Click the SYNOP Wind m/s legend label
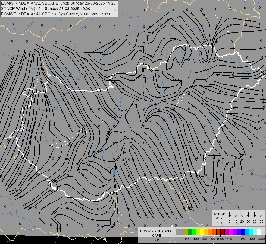The width and height of the screenshot is (266, 244). tap(219, 218)
